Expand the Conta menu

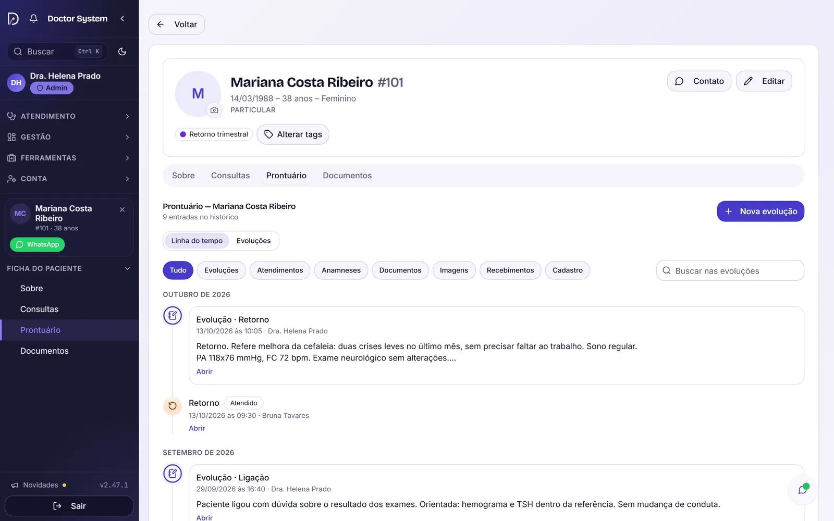[x=69, y=179]
